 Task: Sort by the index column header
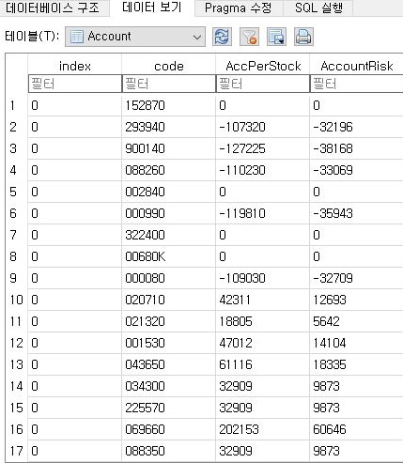pyautogui.click(x=75, y=66)
